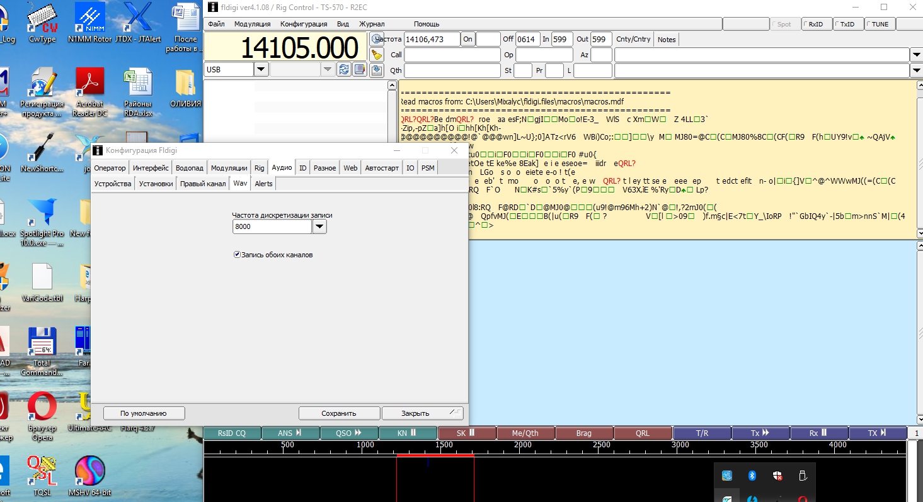Viewport: 923px width, 502px height.
Task: Switch to the Устройства tab
Action: (x=113, y=184)
